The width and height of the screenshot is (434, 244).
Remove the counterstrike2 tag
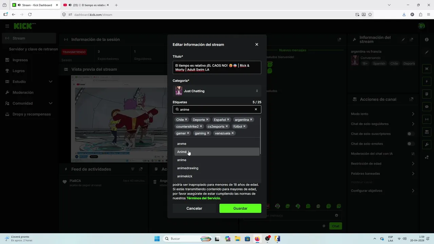[201, 126]
